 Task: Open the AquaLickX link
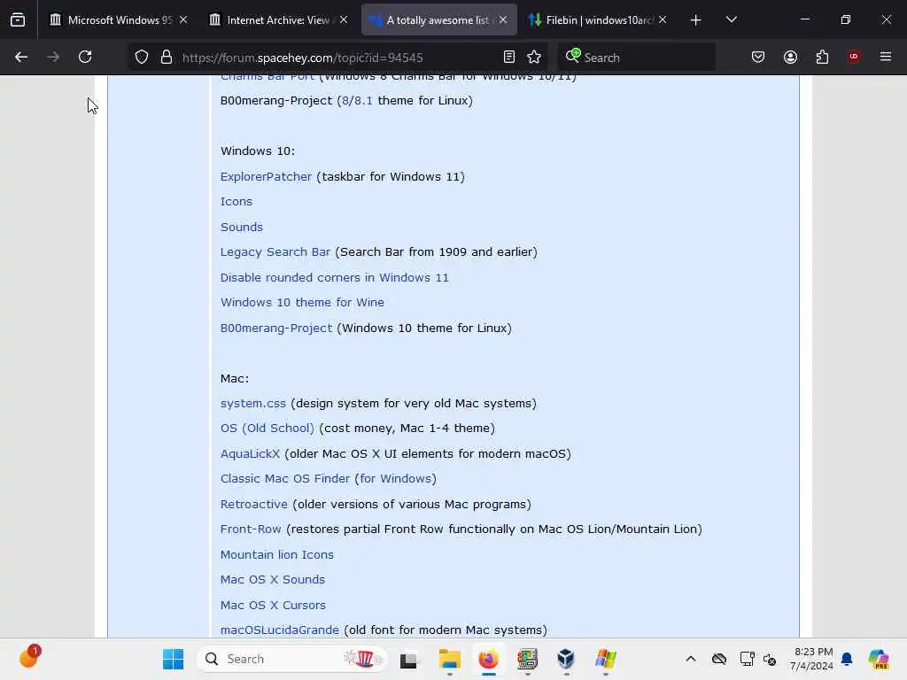[250, 454]
